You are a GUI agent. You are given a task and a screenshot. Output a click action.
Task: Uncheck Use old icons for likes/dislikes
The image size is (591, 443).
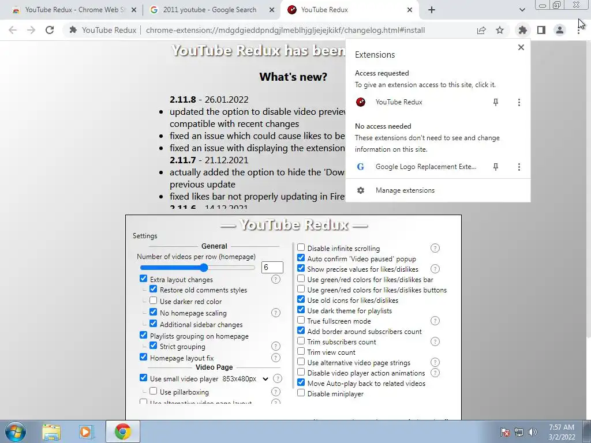pyautogui.click(x=301, y=299)
